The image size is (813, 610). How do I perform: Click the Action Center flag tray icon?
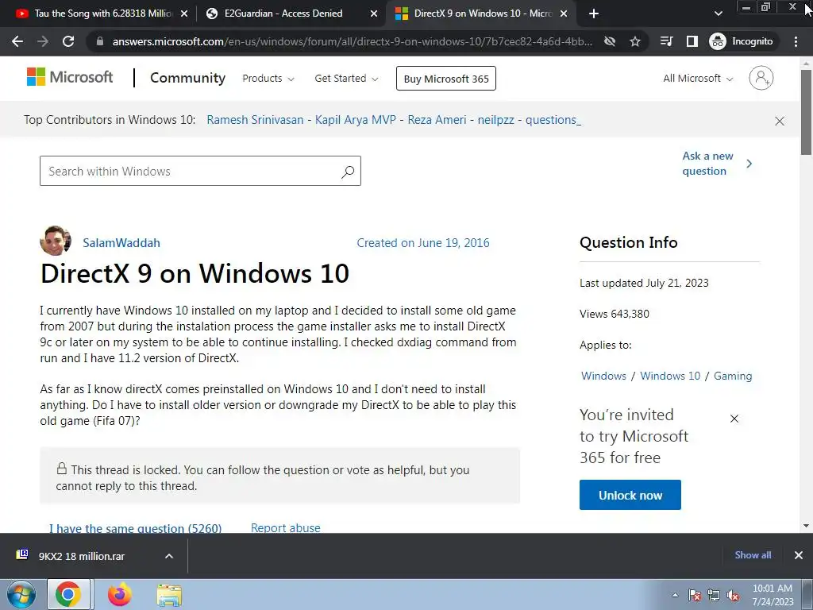(x=695, y=595)
